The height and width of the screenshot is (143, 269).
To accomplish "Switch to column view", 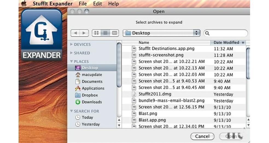I will 115,33.
